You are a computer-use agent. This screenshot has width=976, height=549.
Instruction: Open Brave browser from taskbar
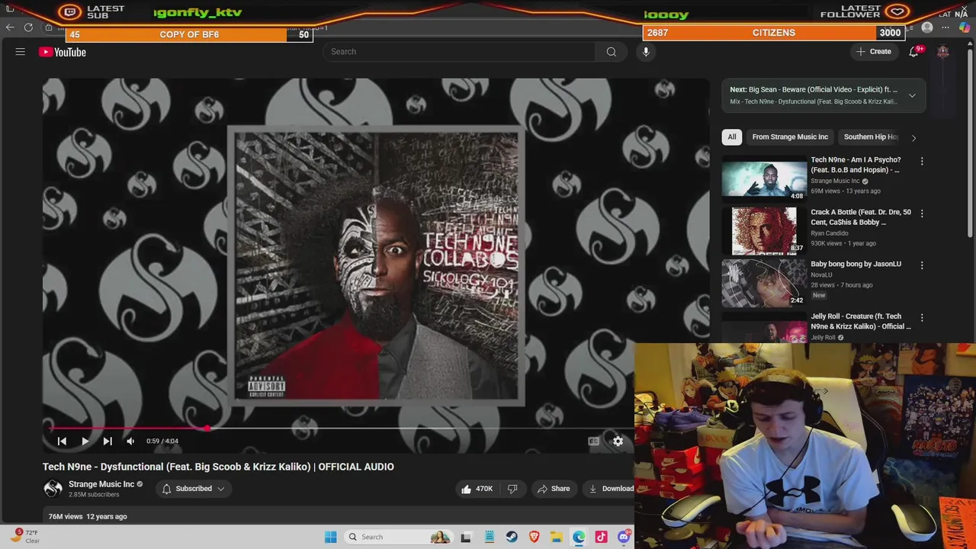tap(534, 537)
